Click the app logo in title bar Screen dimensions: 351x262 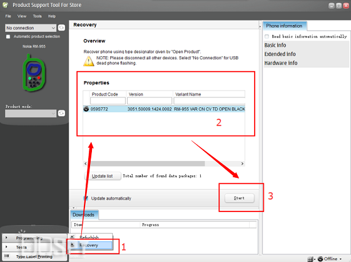tap(6, 5)
